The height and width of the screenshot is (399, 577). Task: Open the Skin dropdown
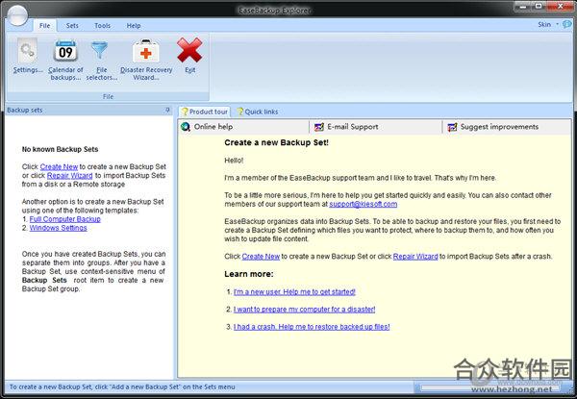point(548,24)
